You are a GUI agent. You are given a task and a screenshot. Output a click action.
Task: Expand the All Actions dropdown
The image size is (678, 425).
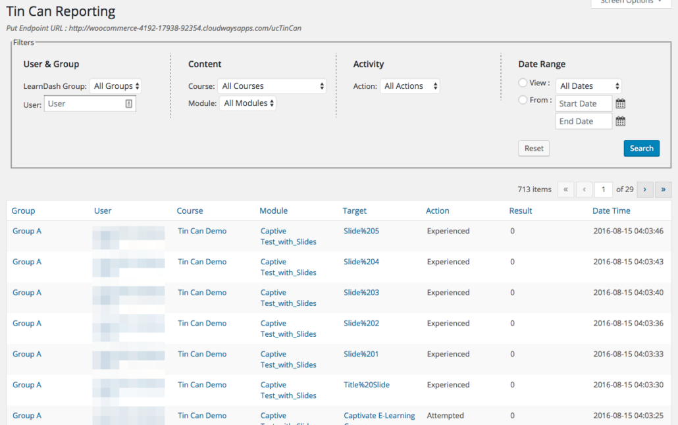tap(409, 86)
